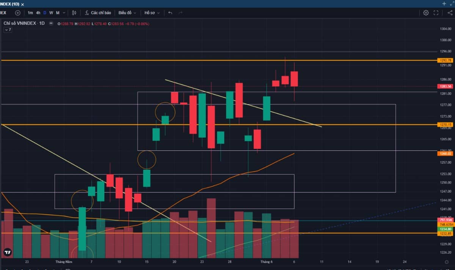Click the 1234.80 green price label
This screenshot has width=455, height=270.
pos(445,229)
